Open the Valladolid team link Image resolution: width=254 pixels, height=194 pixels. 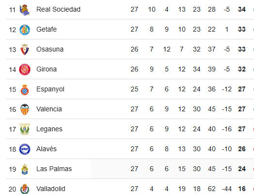[x=51, y=189]
